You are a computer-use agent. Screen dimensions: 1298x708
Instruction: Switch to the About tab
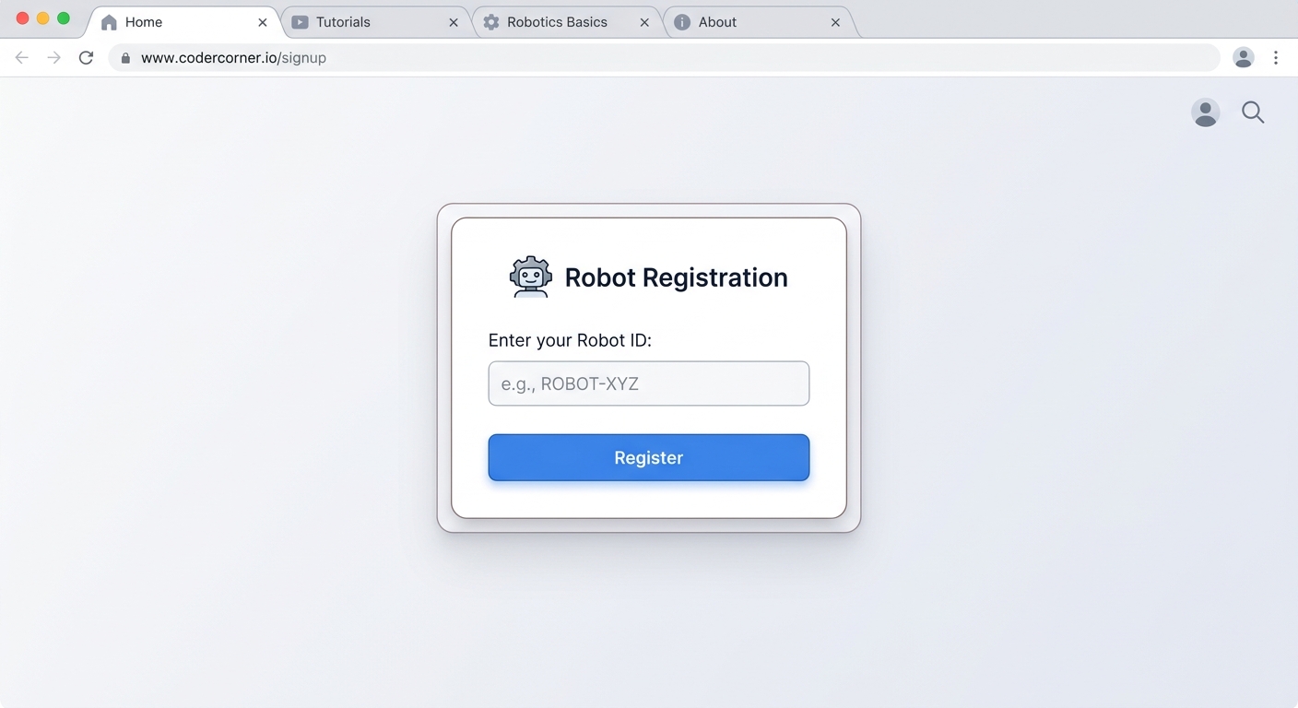tap(717, 21)
